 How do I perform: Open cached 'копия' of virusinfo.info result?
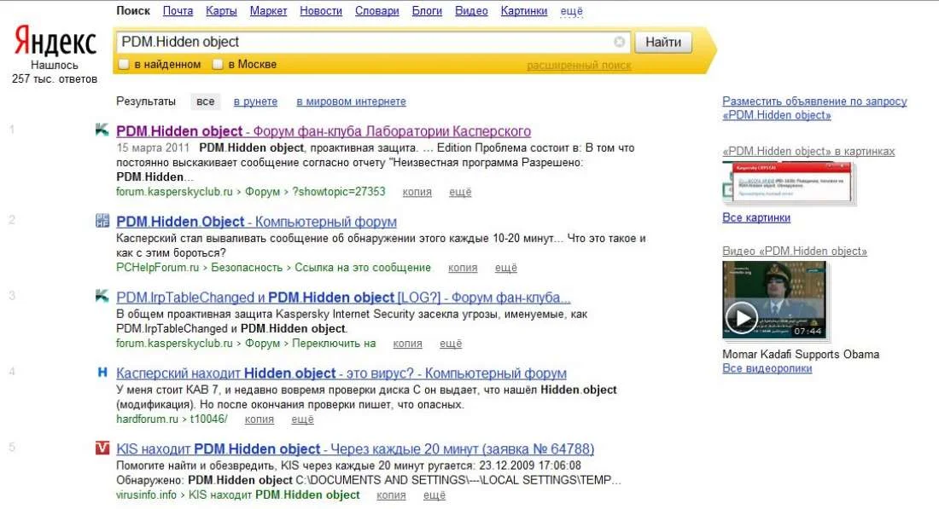click(x=391, y=495)
